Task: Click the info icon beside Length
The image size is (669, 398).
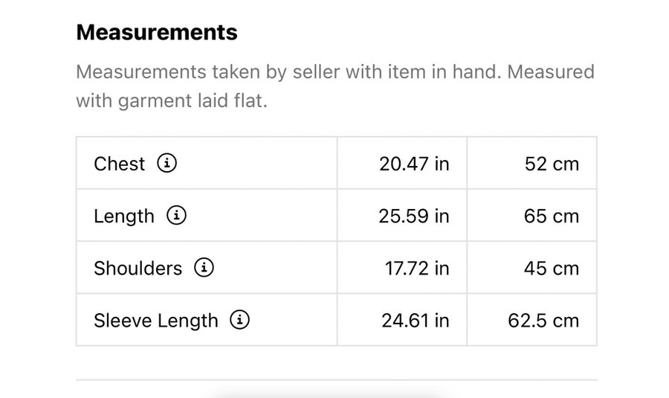Action: pos(177,216)
